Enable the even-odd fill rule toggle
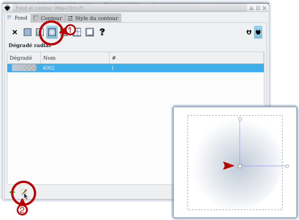 (x=249, y=32)
